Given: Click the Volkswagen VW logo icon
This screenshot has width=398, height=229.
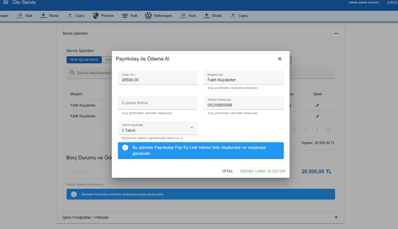Looking at the screenshot, I should [148, 16].
